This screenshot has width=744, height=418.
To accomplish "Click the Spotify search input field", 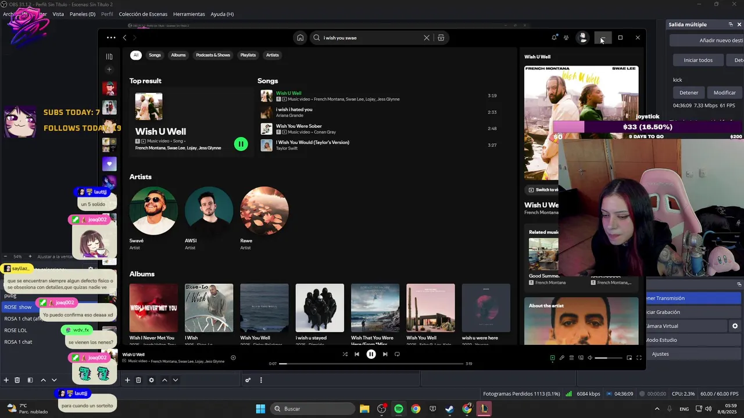I will coord(372,38).
